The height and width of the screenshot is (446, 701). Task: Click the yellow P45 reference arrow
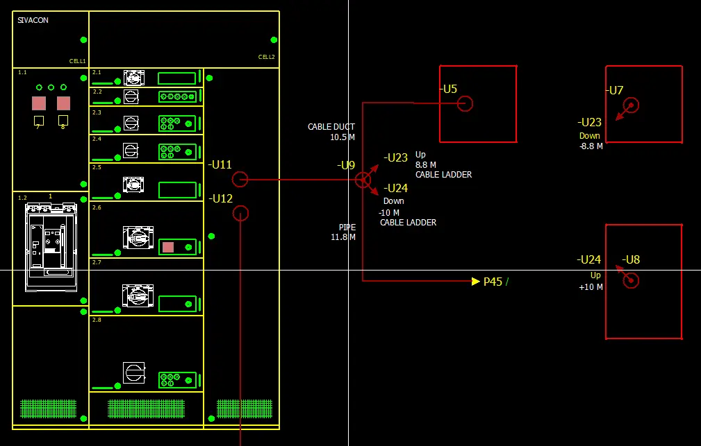coord(476,281)
